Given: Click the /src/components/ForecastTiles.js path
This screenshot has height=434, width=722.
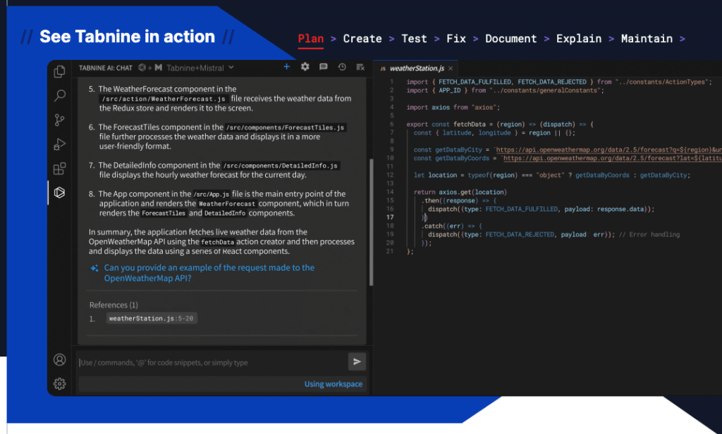Looking at the screenshot, I should coord(286,128).
